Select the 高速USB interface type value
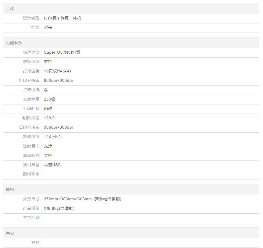The image size is (263, 248). coord(52,165)
